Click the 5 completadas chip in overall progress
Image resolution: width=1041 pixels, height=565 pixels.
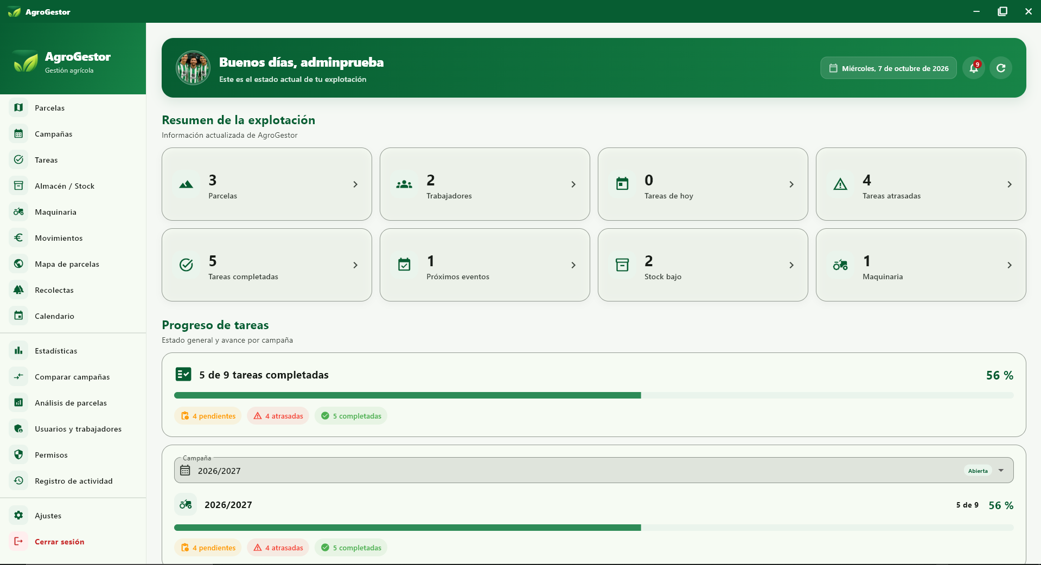tap(351, 416)
